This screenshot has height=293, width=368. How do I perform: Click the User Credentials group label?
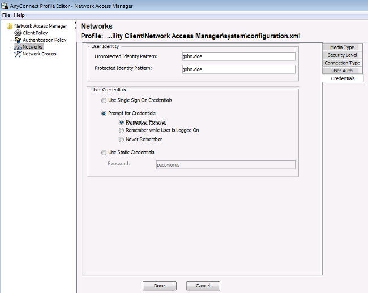coord(109,90)
